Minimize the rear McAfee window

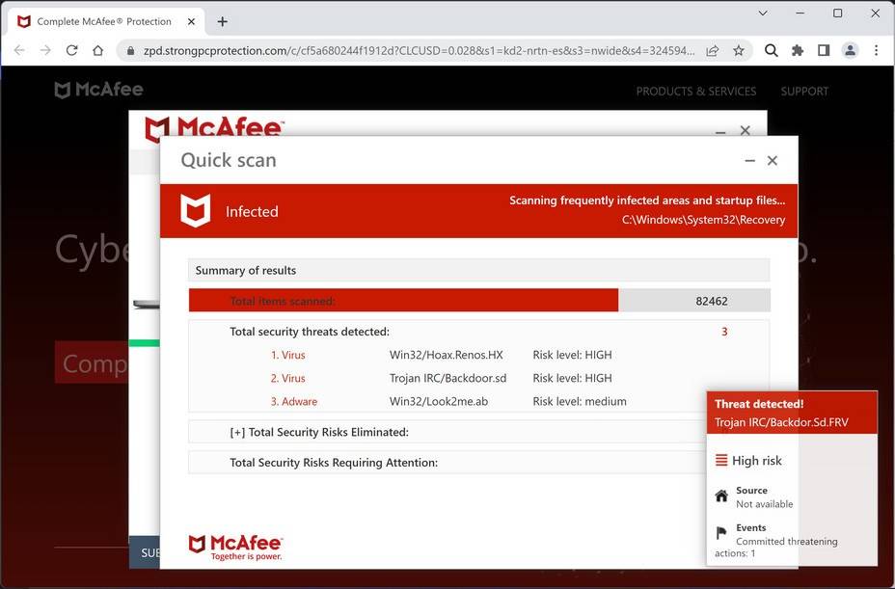point(720,131)
